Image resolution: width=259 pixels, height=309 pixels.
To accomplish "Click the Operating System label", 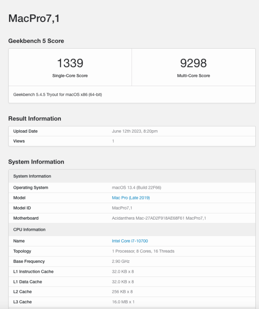I will [x=31, y=187].
